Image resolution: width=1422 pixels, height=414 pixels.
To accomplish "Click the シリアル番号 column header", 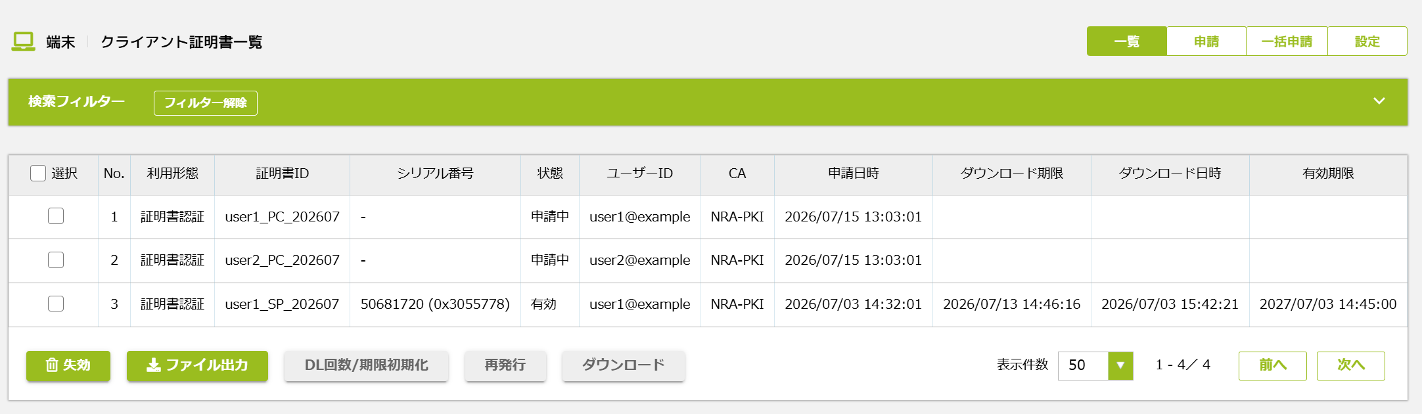I will pos(435,173).
